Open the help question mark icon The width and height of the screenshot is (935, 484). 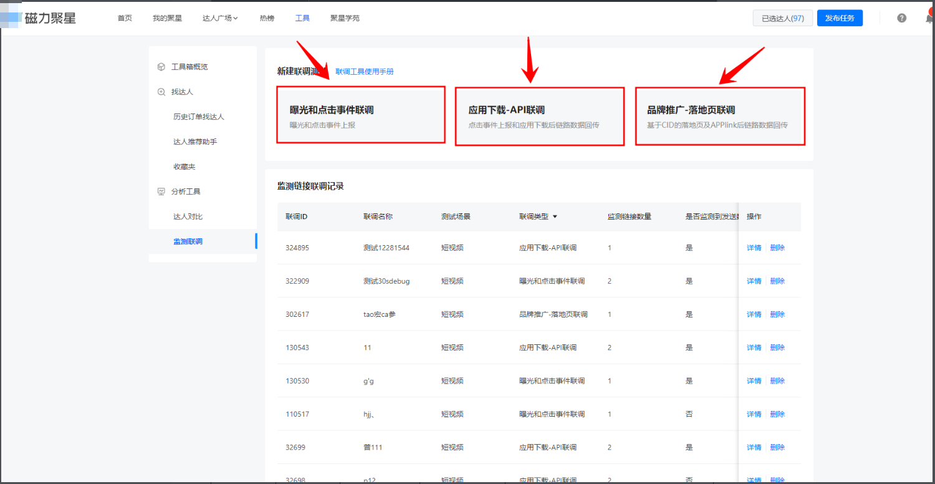[x=901, y=18]
